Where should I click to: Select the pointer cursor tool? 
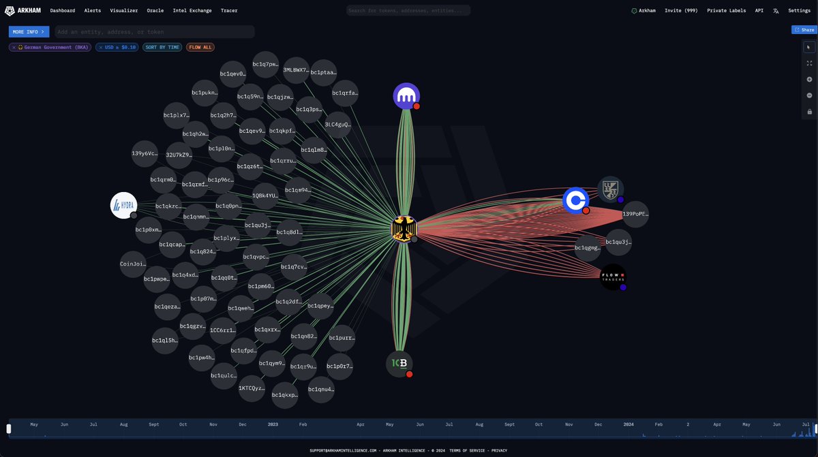pos(809,47)
